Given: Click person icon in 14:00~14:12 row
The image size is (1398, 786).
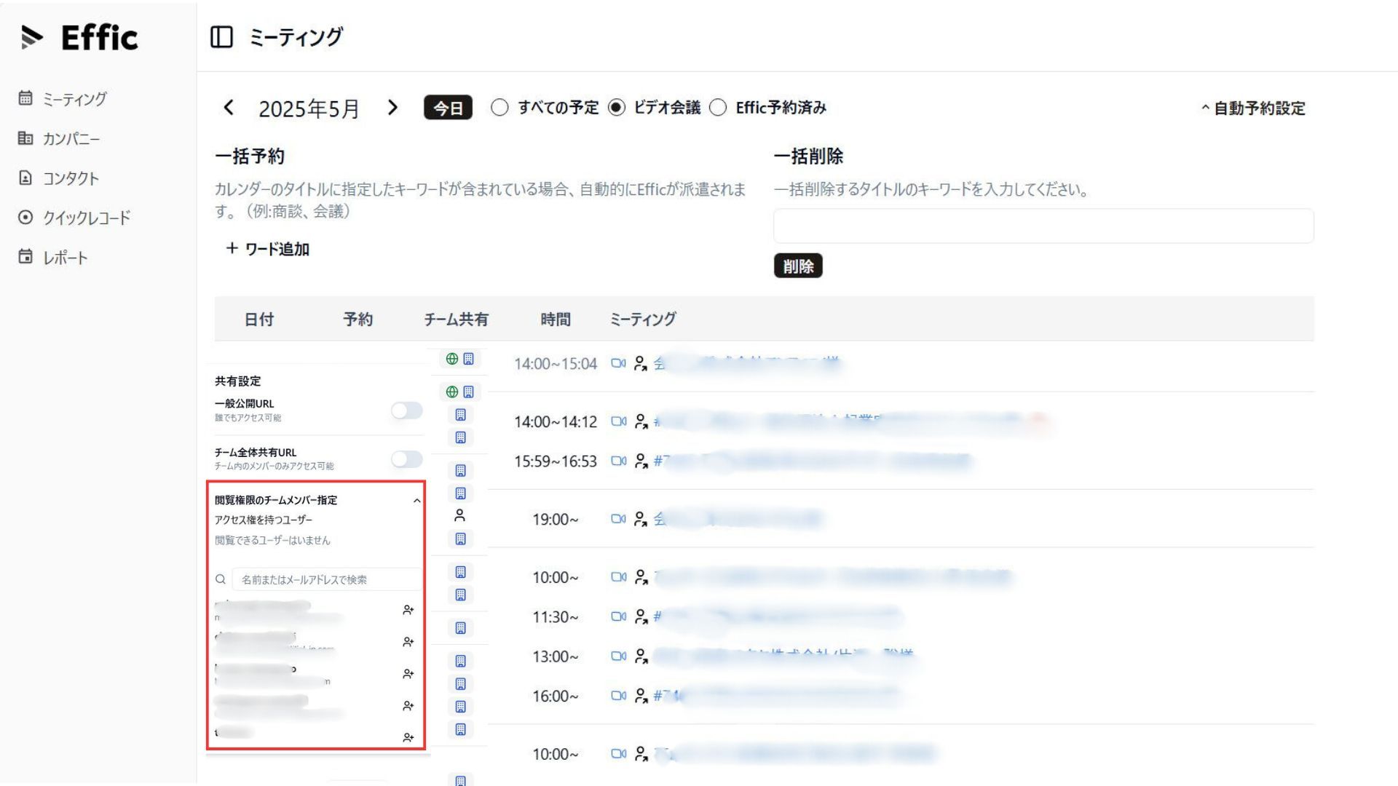Looking at the screenshot, I should coord(641,421).
